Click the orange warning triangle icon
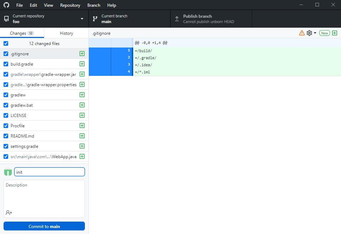Screen dimensions: 341x234 point(302,33)
